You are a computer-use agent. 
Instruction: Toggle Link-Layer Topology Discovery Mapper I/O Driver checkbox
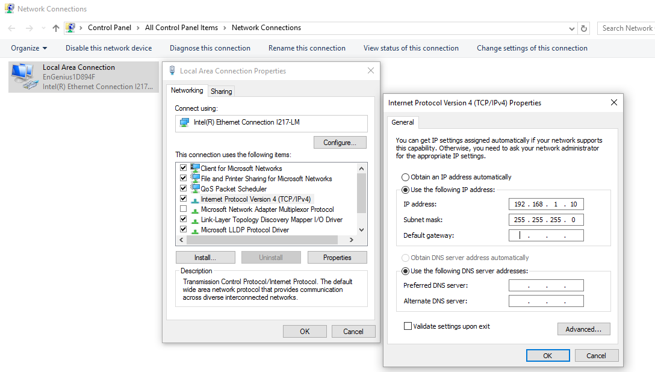click(x=183, y=219)
